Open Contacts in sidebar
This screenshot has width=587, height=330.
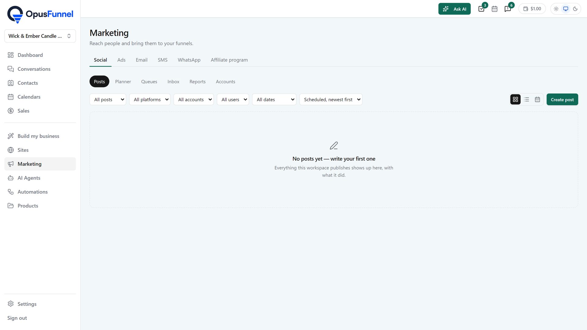pos(40,83)
